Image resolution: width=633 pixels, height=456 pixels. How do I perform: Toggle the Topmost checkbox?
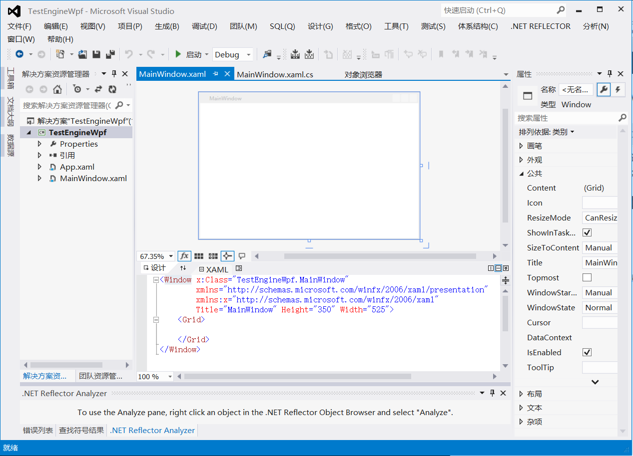click(x=587, y=277)
